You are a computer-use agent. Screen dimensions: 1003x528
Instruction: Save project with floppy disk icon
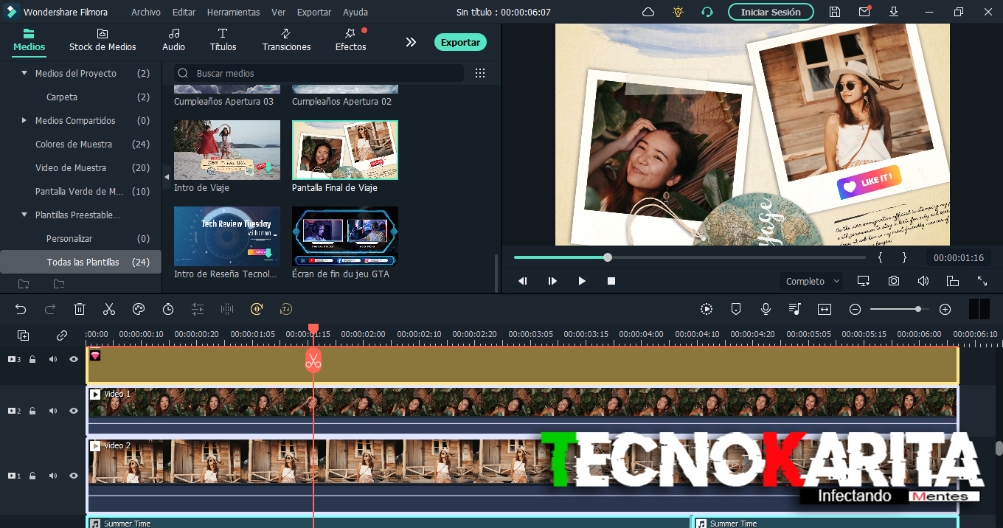point(834,12)
